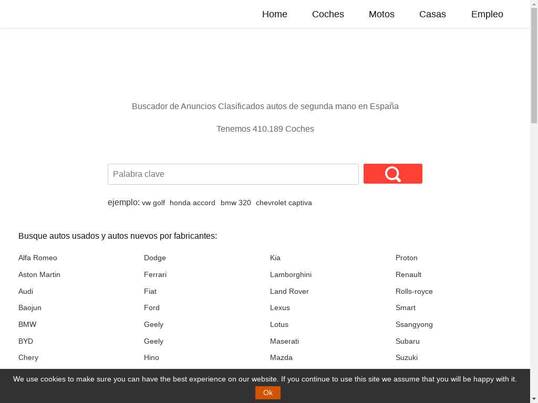Viewport: 538px width, 403px height.
Task: Browse Proton cars
Action: 406,258
